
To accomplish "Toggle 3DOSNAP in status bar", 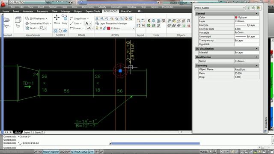I will pyautogui.click(x=65, y=152).
